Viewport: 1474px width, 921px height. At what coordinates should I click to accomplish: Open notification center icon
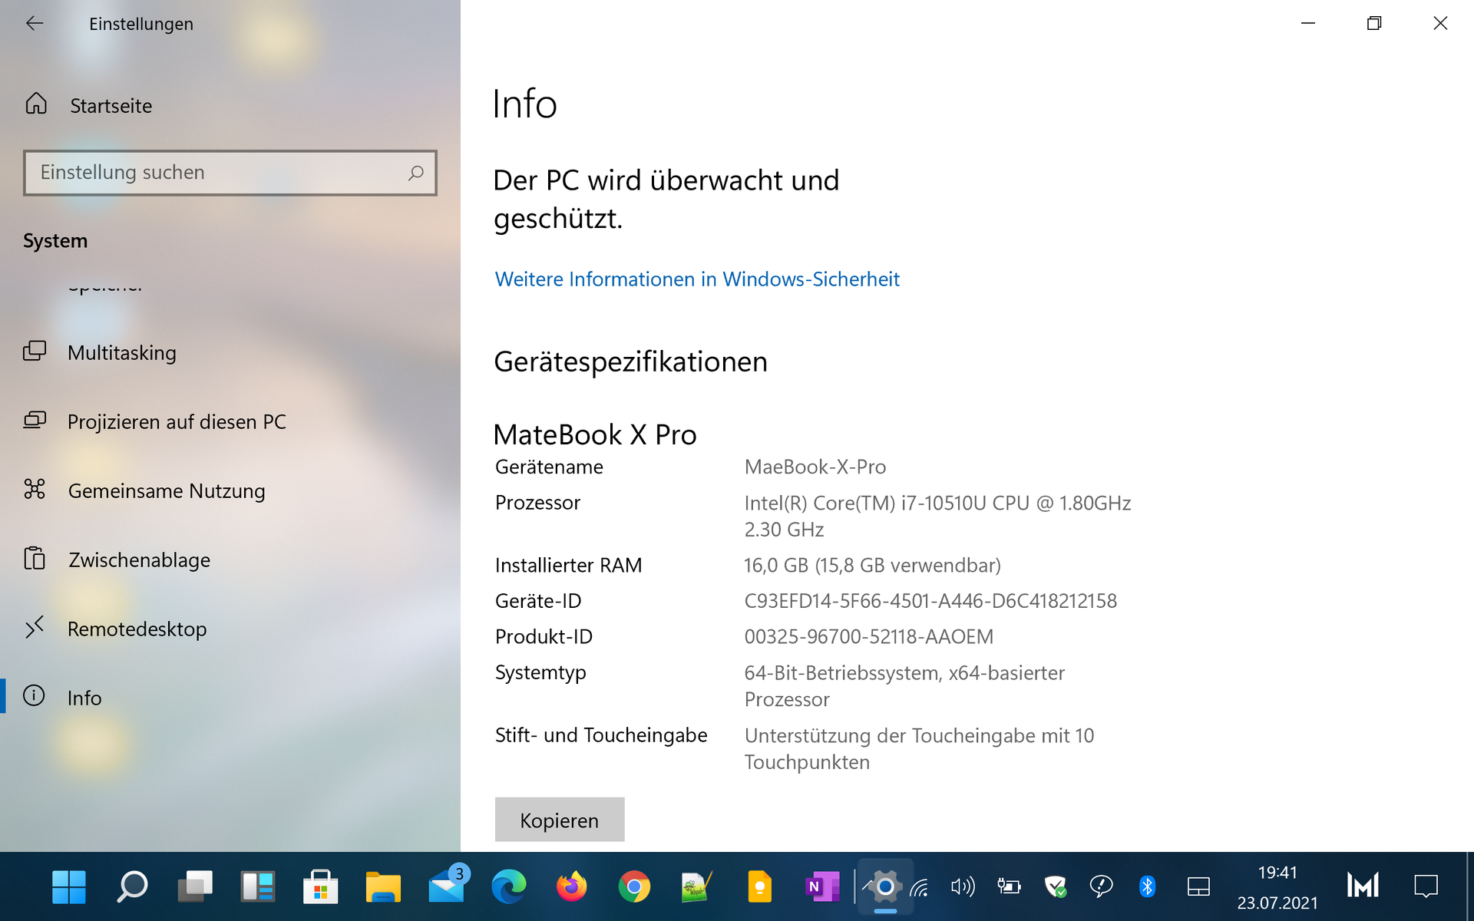1426,887
